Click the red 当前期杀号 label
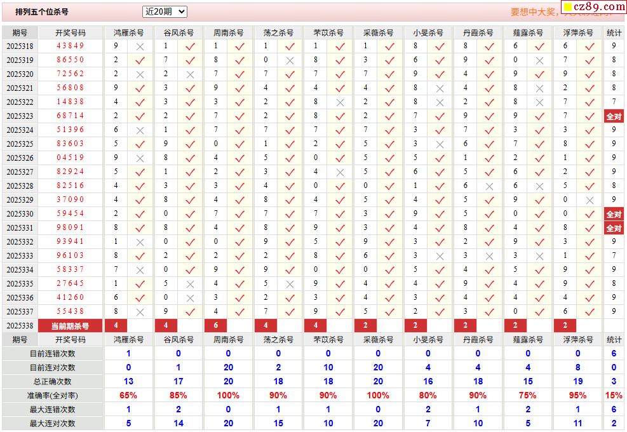The height and width of the screenshot is (432, 627). [x=70, y=326]
